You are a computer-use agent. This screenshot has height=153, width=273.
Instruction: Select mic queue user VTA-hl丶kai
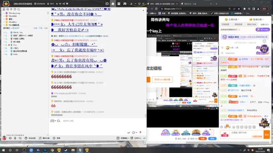pyautogui.click(x=18, y=32)
